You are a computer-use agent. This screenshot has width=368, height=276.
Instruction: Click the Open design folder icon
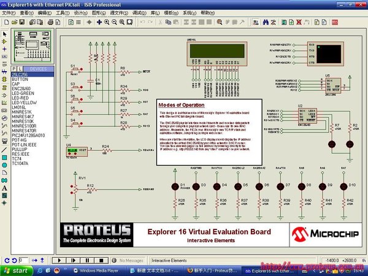pos(12,22)
